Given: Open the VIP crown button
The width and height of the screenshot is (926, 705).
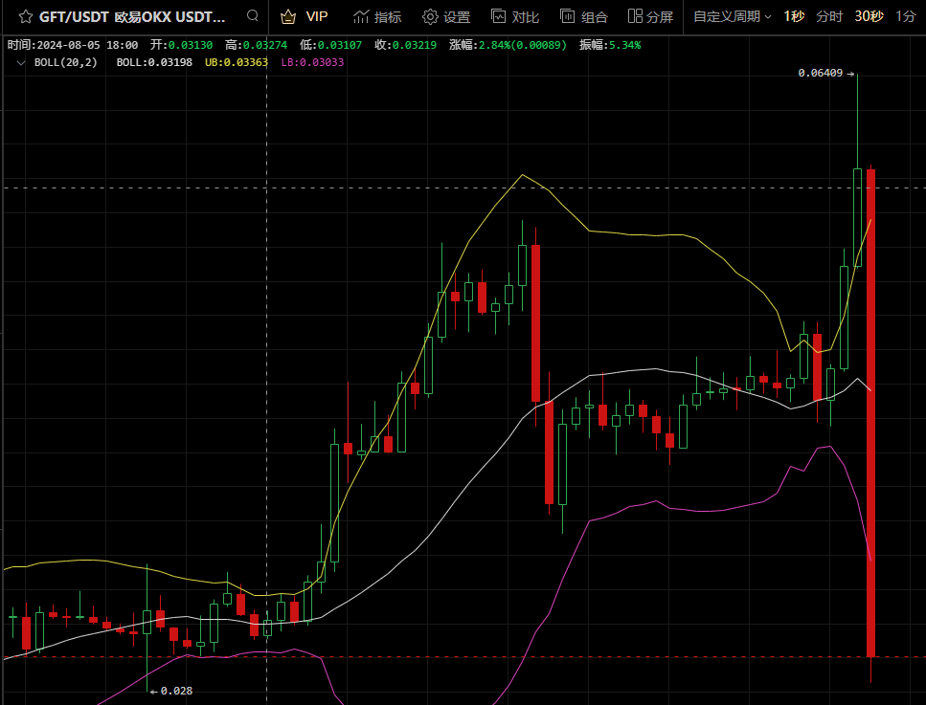Looking at the screenshot, I should pyautogui.click(x=305, y=16).
